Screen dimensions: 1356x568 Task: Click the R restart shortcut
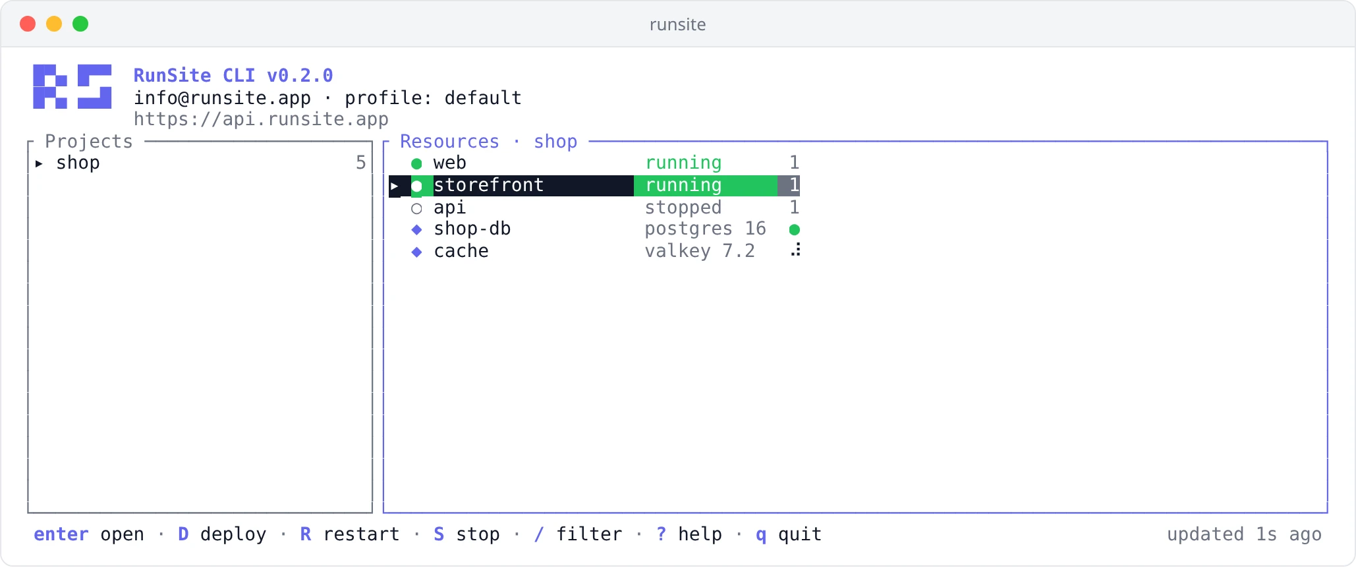(350, 534)
